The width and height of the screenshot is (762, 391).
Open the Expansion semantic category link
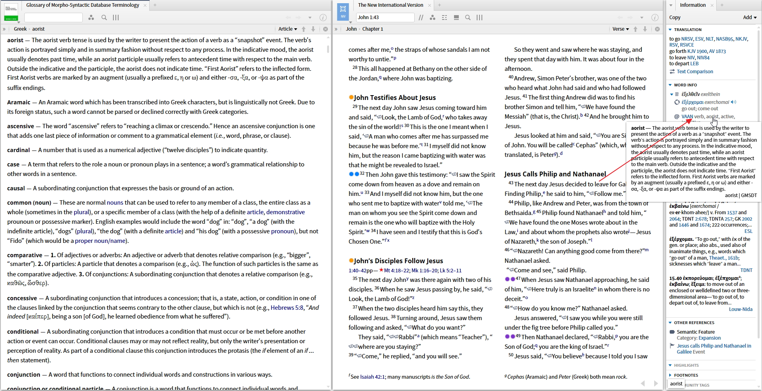(709, 338)
